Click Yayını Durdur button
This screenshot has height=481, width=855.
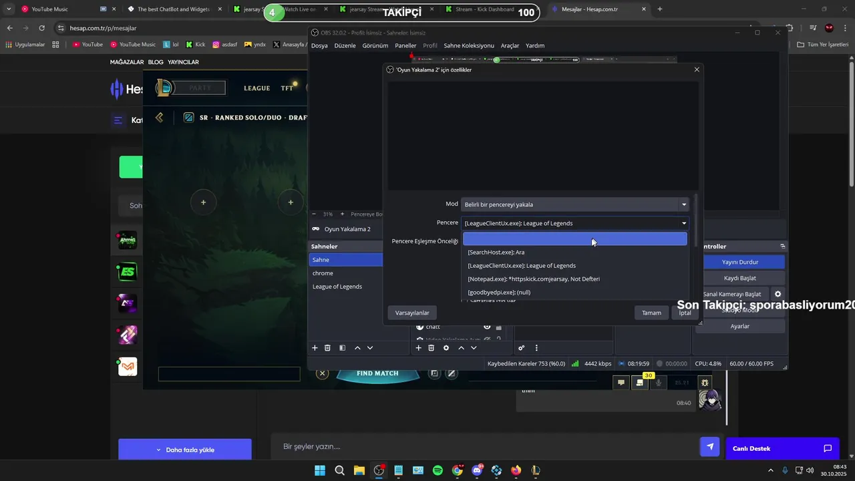739,262
